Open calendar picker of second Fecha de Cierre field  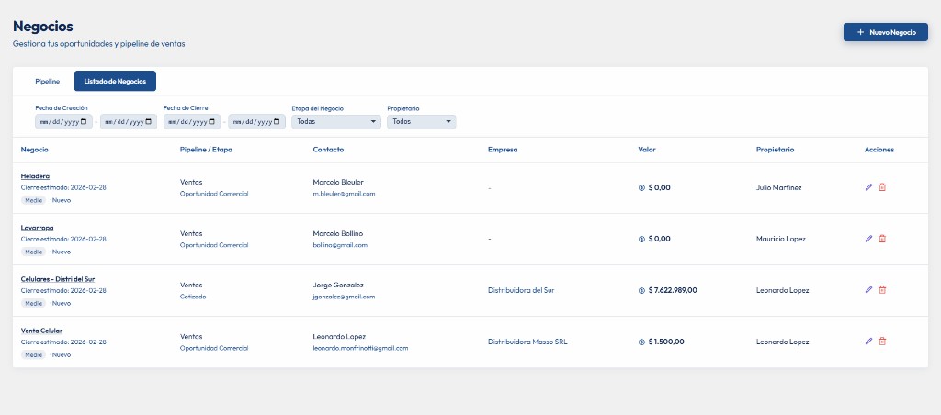pos(277,122)
